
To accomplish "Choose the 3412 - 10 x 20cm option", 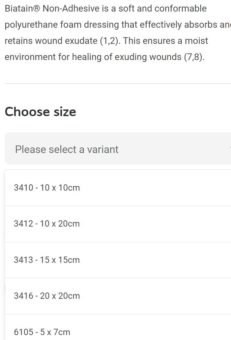I will coord(47,224).
